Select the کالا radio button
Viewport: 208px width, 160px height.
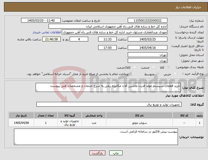(x=168, y=67)
